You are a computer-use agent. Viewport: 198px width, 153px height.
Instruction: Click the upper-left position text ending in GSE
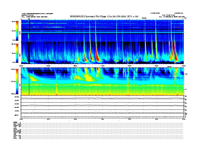(34, 17)
